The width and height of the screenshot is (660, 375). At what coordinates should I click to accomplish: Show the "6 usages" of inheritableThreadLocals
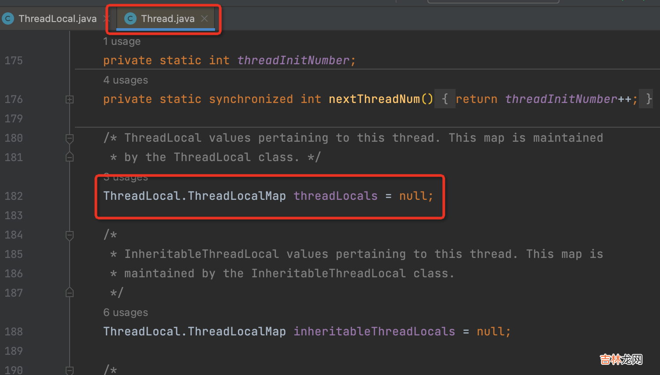pos(126,312)
